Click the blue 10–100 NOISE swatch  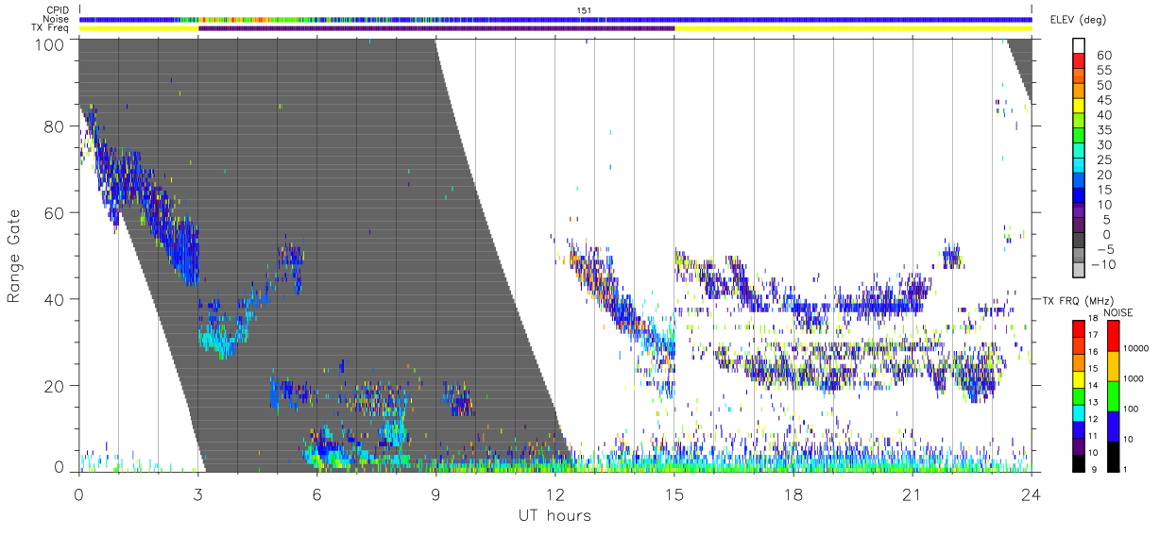click(1113, 426)
